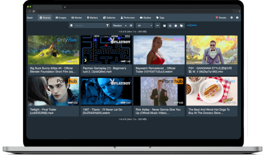Open Rick Astley music video thumbnail

pos(159,91)
